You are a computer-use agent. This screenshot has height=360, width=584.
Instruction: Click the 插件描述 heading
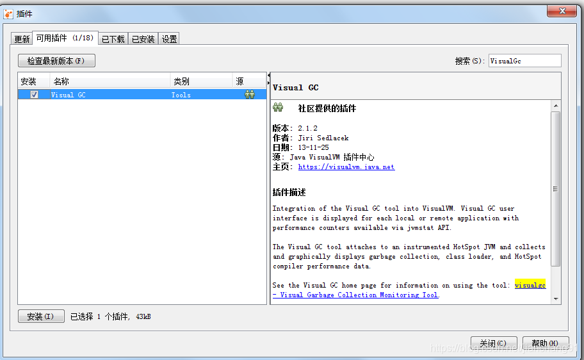tap(289, 192)
